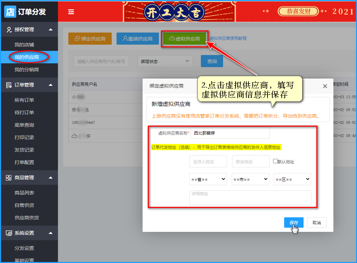Open the 省 province dropdown
Viewport: 357px width, 263px height.
(208, 179)
